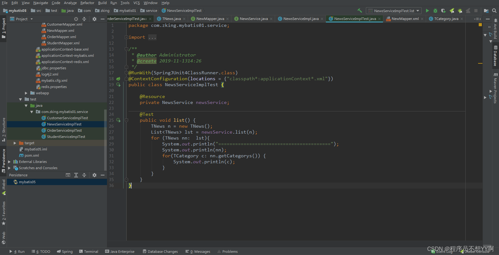Toggle fold of Javadoc comment line 13
This screenshot has height=255, width=499.
tap(126, 49)
